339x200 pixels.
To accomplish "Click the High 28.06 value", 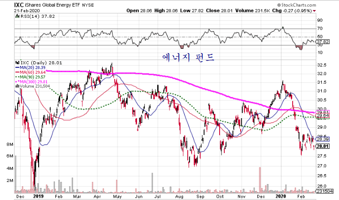I will 167,11.
